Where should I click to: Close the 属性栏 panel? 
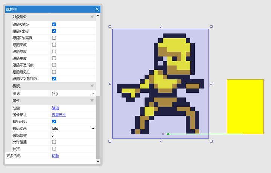[97, 9]
